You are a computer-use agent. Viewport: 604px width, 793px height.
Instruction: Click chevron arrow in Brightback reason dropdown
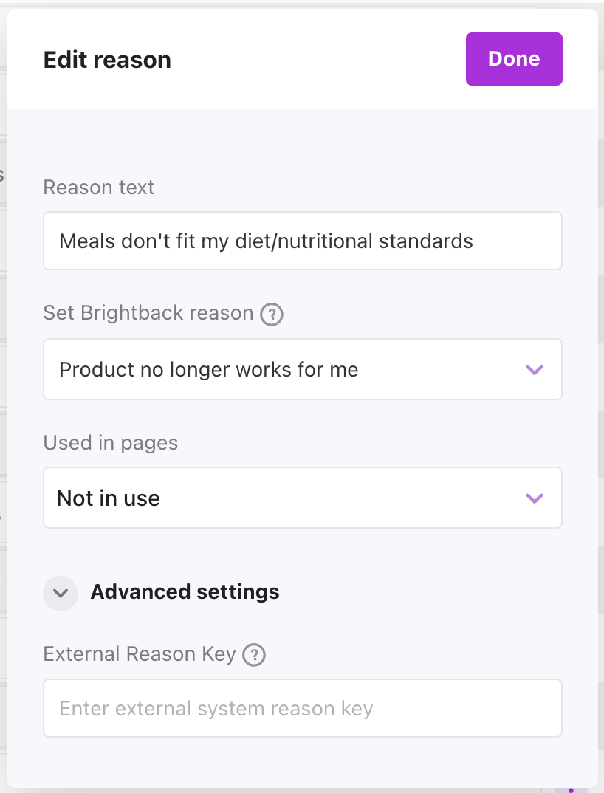(534, 370)
